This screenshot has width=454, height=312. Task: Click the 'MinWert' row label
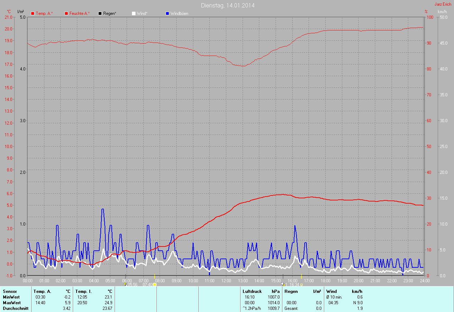pyautogui.click(x=11, y=297)
